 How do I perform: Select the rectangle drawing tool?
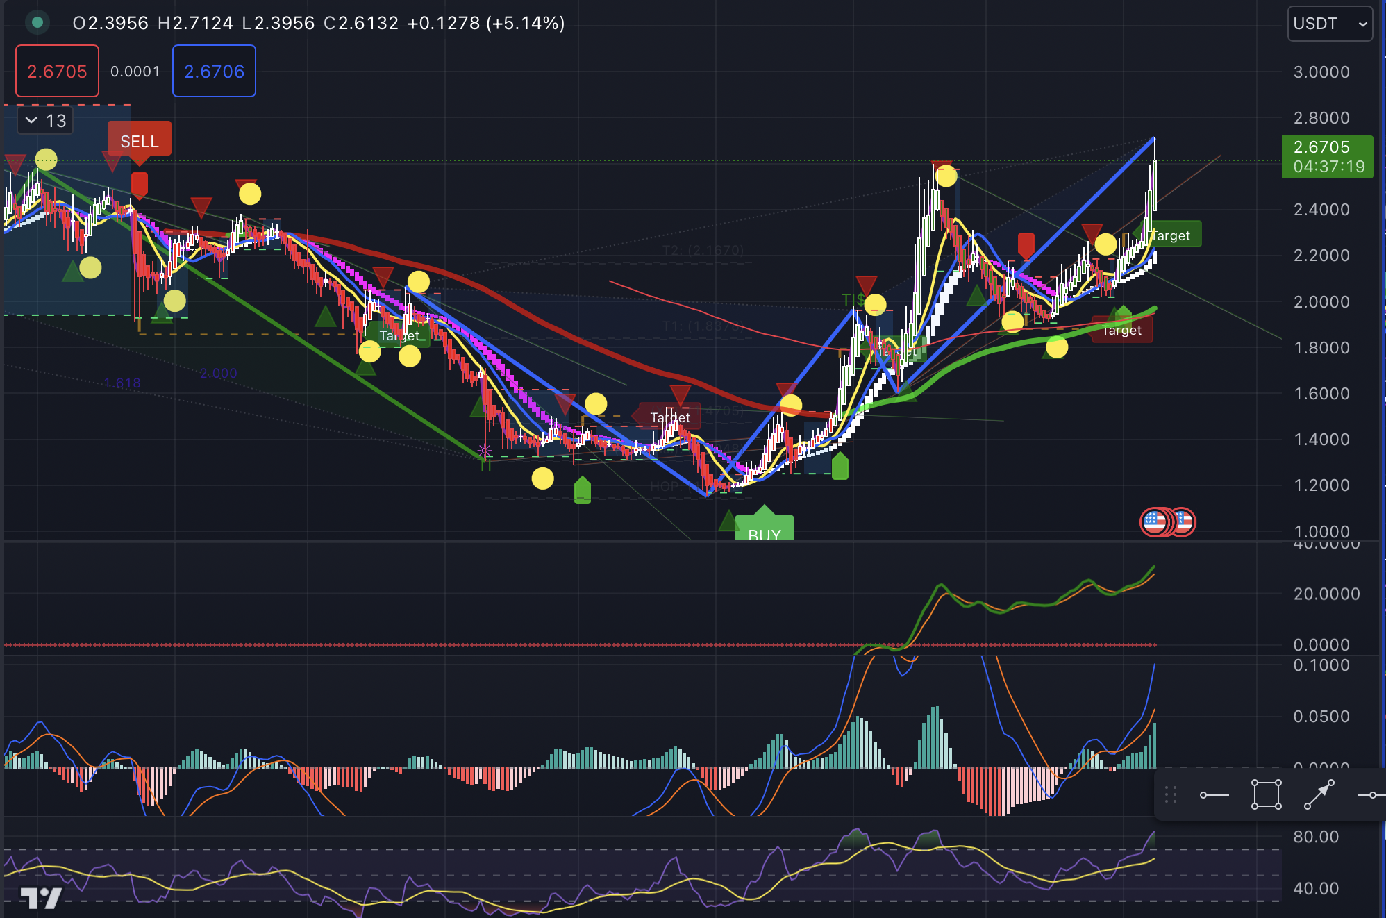point(1266,794)
